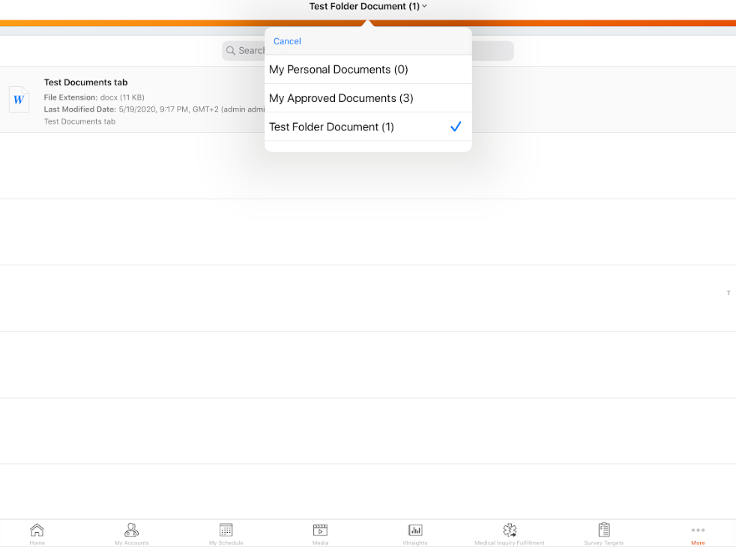Open My Accounts icon
Viewport: 736px width, 547px height.
point(132,531)
